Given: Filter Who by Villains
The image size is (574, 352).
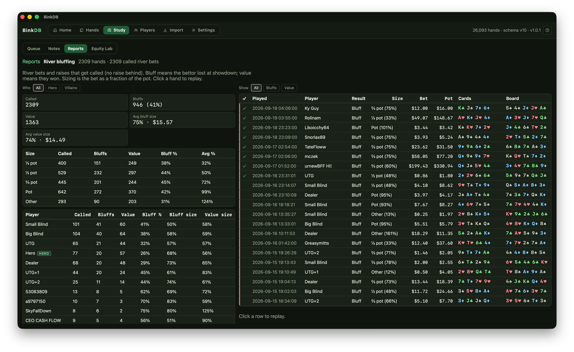Looking at the screenshot, I should (x=71, y=88).
